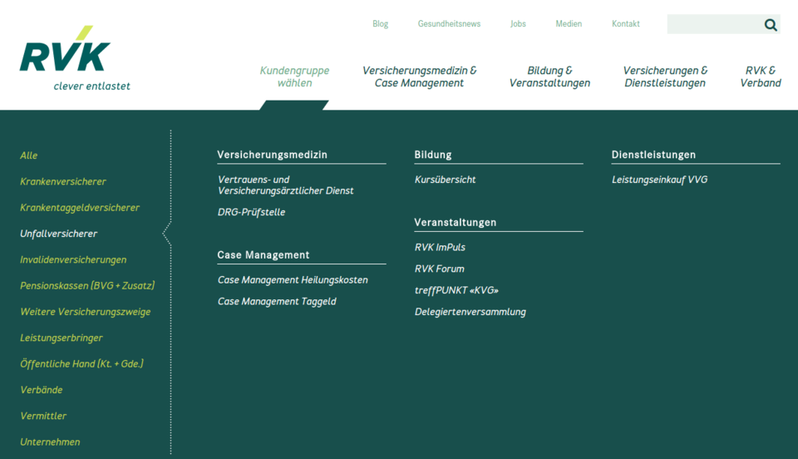798x459 pixels.
Task: Go to Jobs page
Action: click(x=518, y=24)
